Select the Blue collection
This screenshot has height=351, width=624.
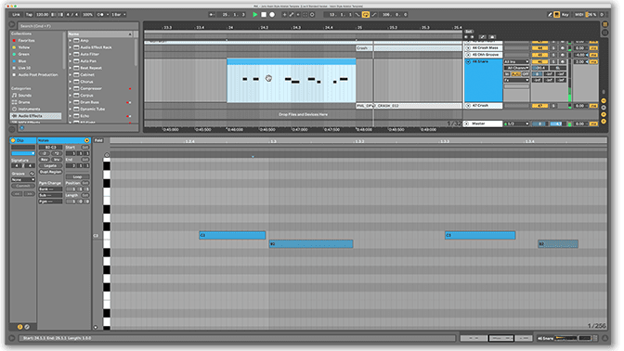(22, 61)
